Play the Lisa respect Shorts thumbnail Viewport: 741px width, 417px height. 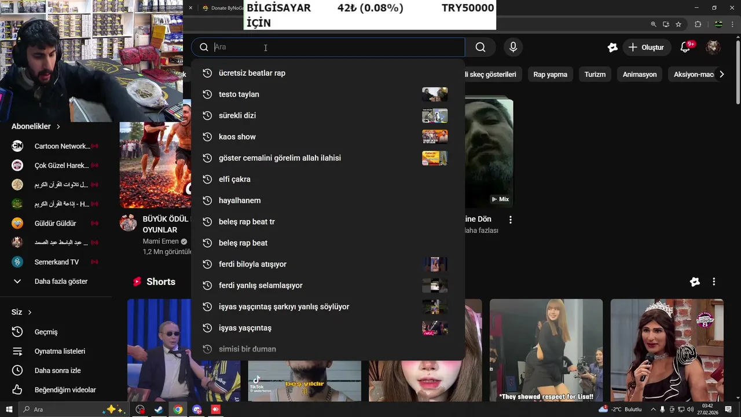[x=546, y=350]
